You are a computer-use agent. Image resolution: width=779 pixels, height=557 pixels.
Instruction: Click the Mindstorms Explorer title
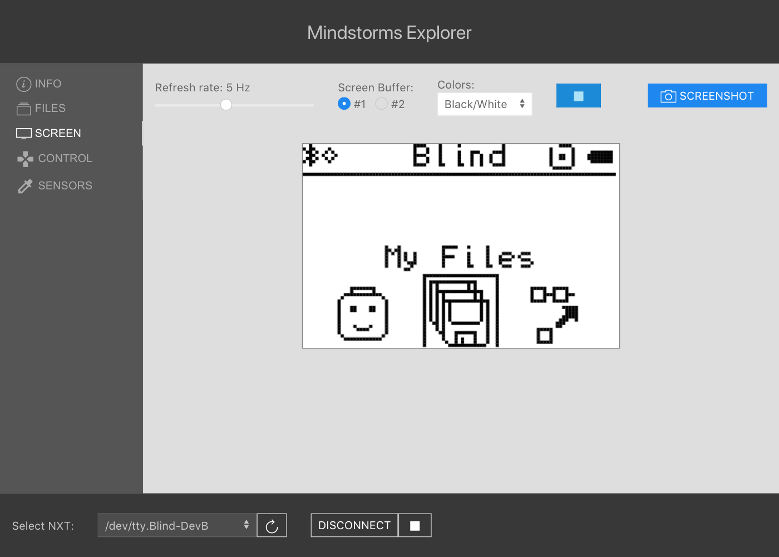click(389, 33)
